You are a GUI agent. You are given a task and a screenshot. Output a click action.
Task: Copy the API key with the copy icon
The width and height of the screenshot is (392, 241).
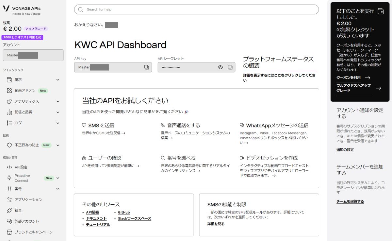(x=146, y=67)
